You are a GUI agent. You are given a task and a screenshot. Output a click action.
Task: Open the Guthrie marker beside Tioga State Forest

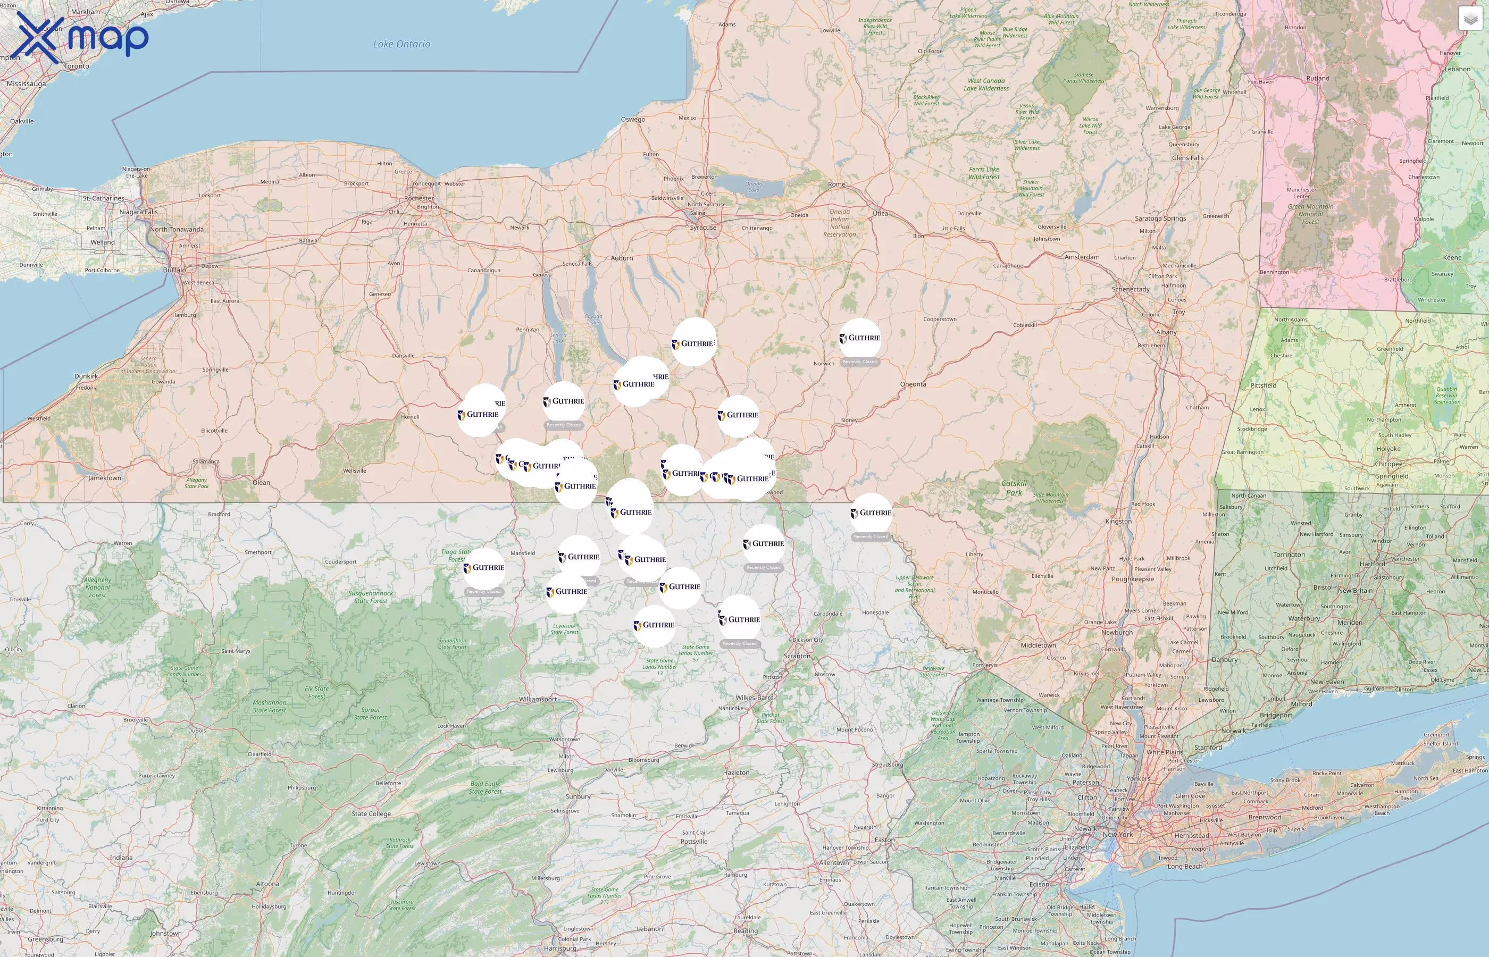point(484,568)
